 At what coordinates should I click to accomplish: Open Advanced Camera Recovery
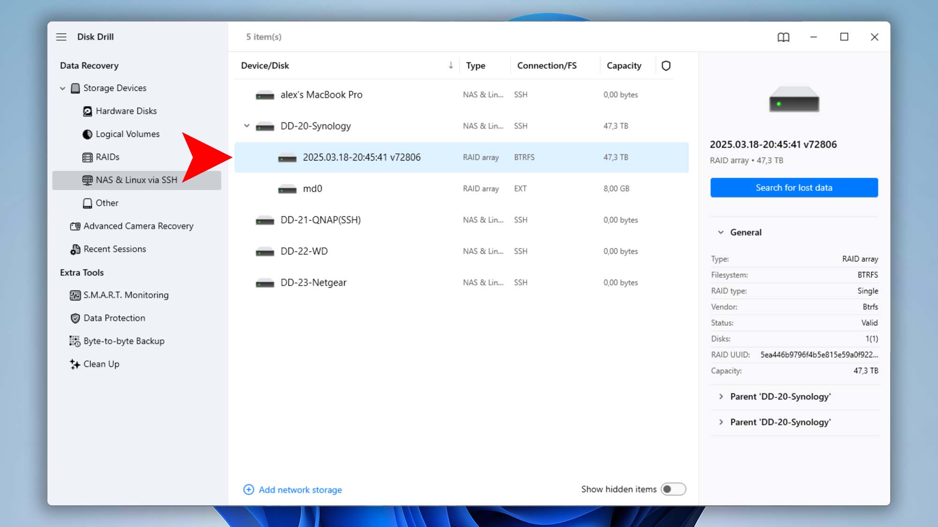(x=138, y=226)
